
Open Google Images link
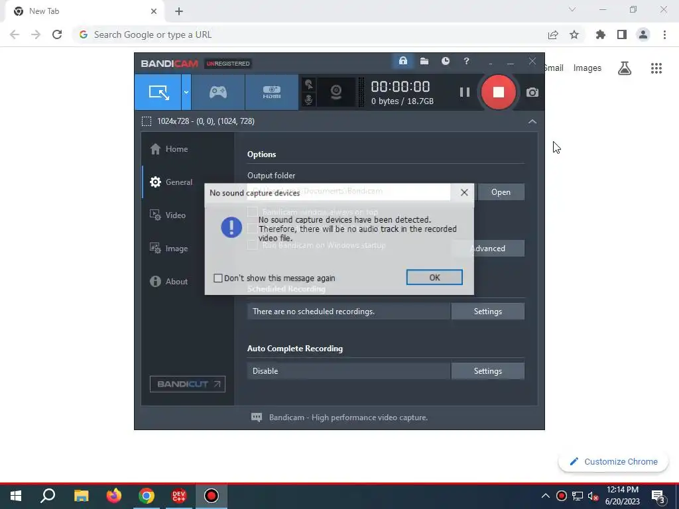(x=587, y=68)
